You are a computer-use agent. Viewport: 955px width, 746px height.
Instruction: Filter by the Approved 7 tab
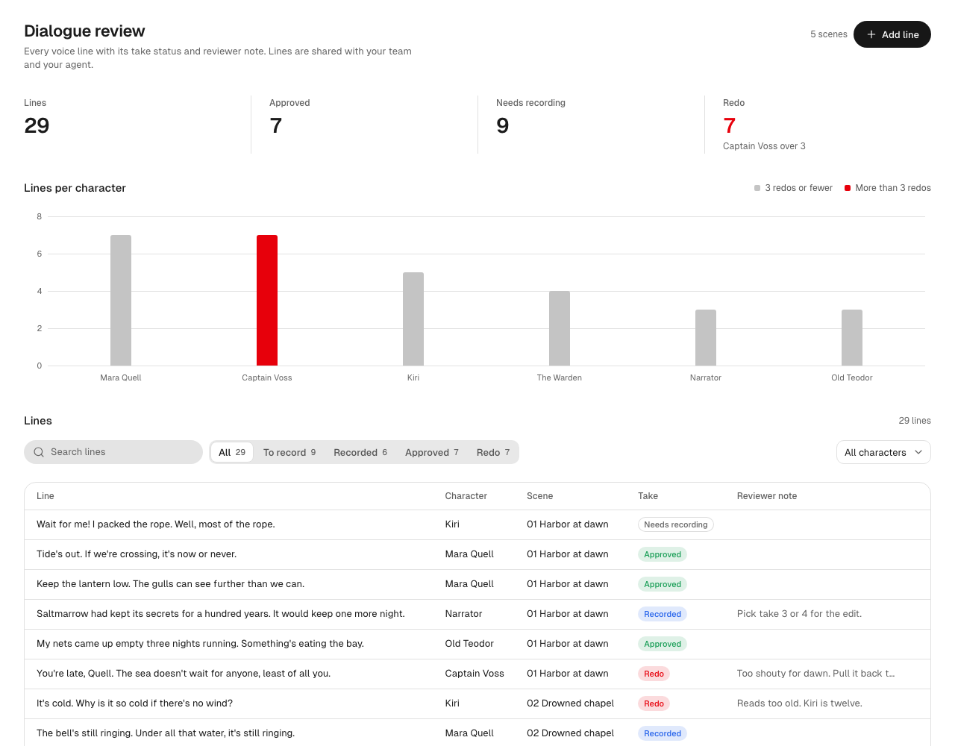(x=432, y=452)
